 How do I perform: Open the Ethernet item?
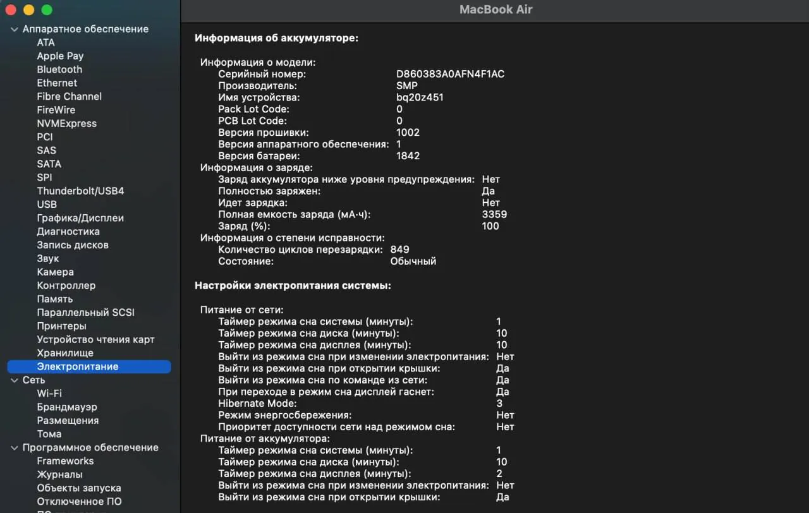coord(57,83)
